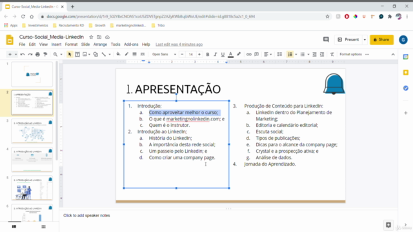Expand the Bulleted list style dropdown
This screenshot has width=413, height=232.
(x=308, y=54)
